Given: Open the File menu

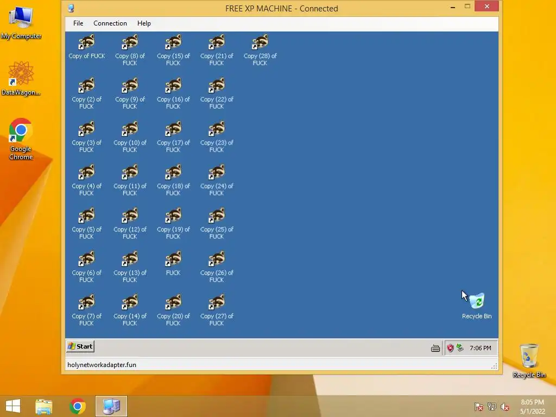Looking at the screenshot, I should pos(78,23).
